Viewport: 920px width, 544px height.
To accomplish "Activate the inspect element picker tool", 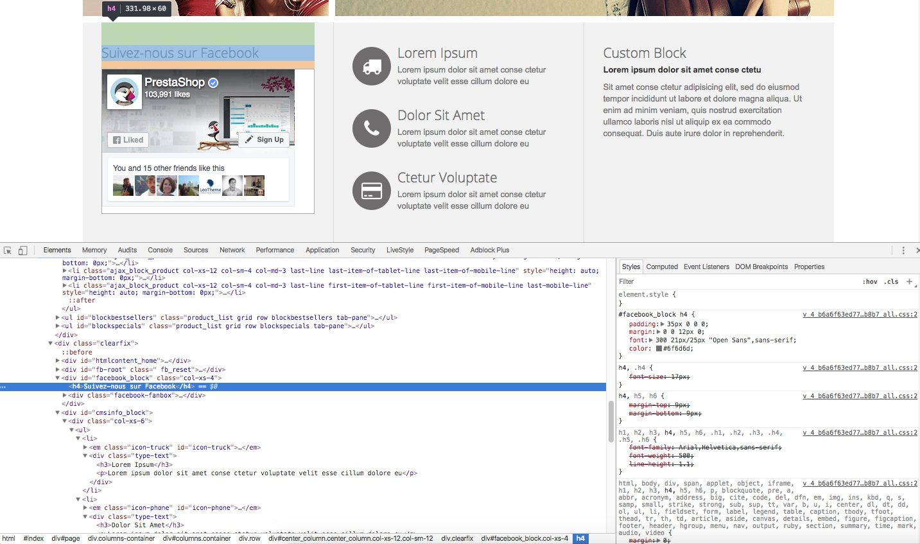I will 8,250.
